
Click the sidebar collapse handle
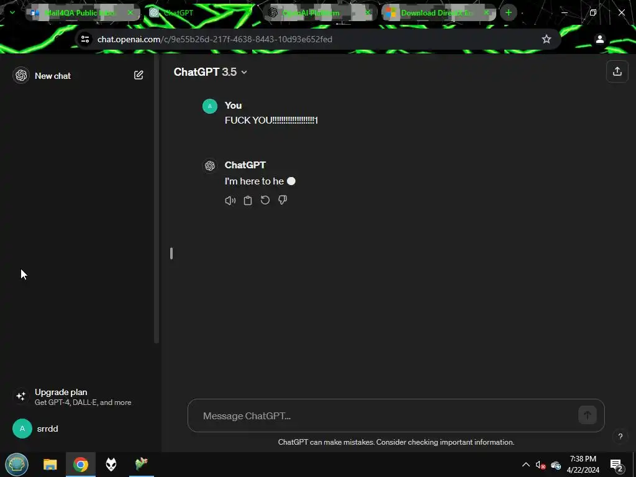171,253
